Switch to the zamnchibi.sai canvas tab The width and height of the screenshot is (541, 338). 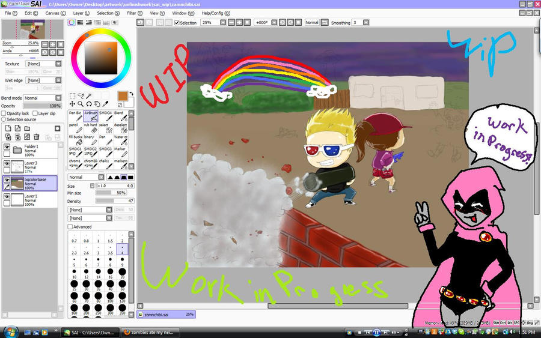167,314
